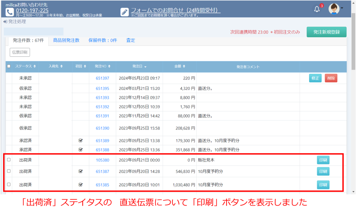This screenshot has width=358, height=214.
Task: Toggle select-all checkbox in table header
Action: 9,66
